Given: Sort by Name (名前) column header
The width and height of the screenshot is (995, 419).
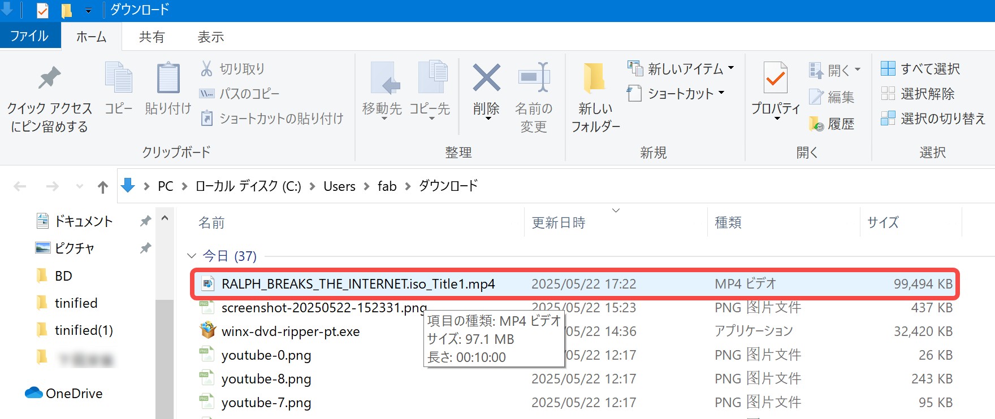Looking at the screenshot, I should 211,222.
